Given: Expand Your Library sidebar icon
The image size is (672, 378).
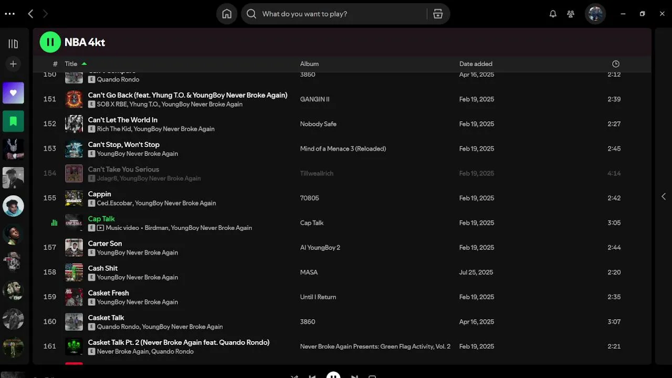Looking at the screenshot, I should pos(13,44).
